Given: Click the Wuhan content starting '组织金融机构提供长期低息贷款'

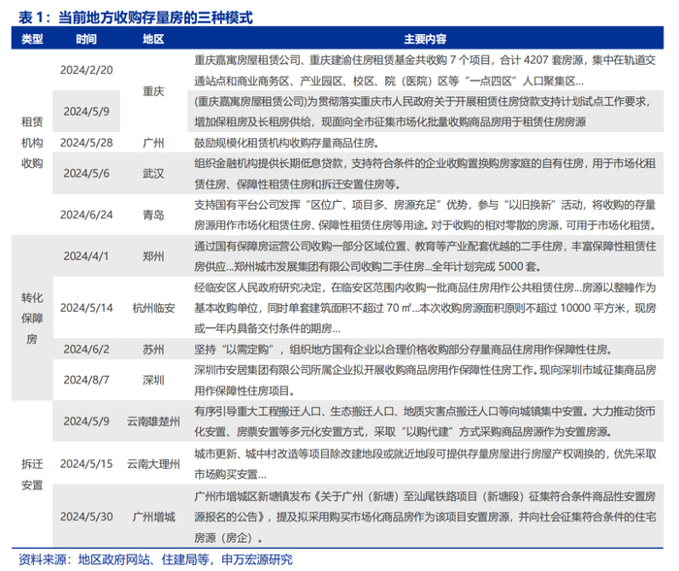Looking at the screenshot, I should [425, 174].
